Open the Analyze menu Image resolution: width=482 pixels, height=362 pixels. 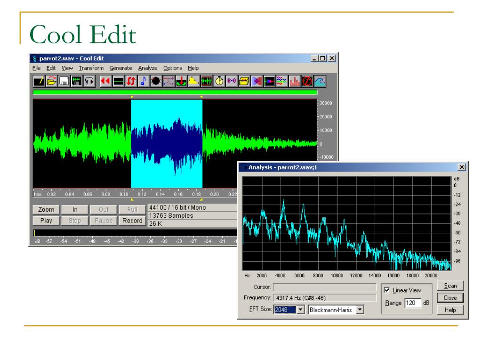[x=147, y=68]
